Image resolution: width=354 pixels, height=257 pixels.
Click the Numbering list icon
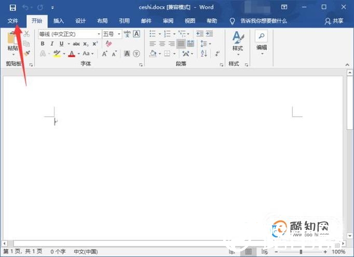point(167,34)
